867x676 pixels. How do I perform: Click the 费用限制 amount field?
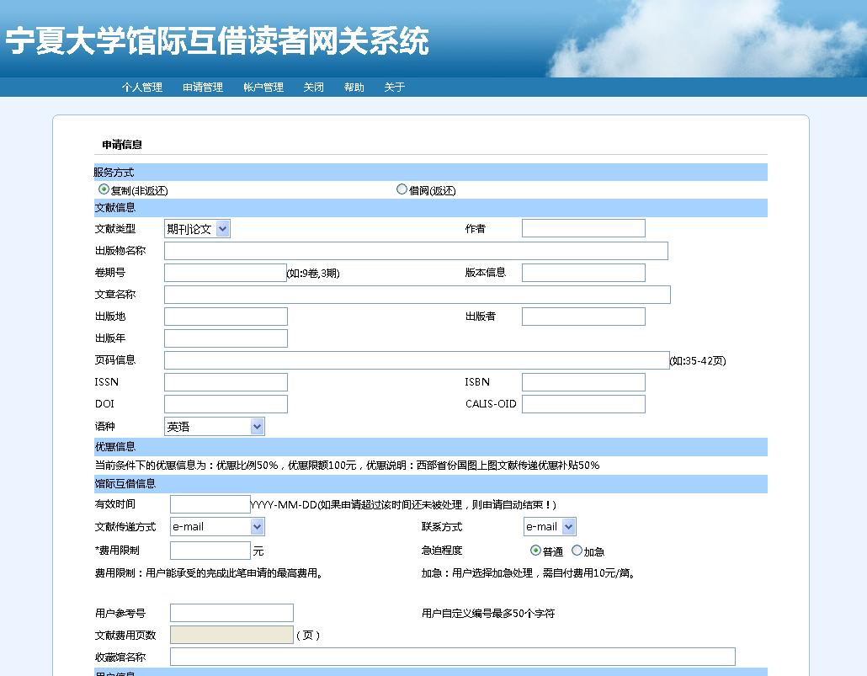click(x=210, y=551)
